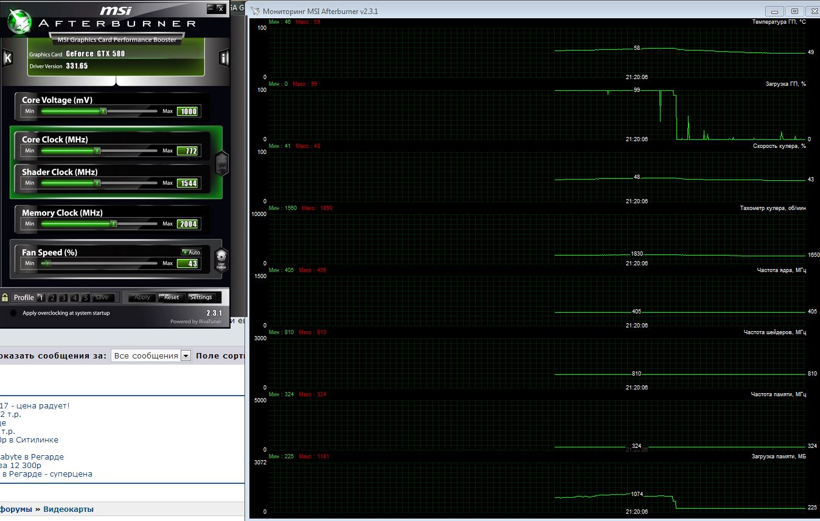Open forum link ending 'цена радует!'
820x521 pixels.
pos(35,405)
